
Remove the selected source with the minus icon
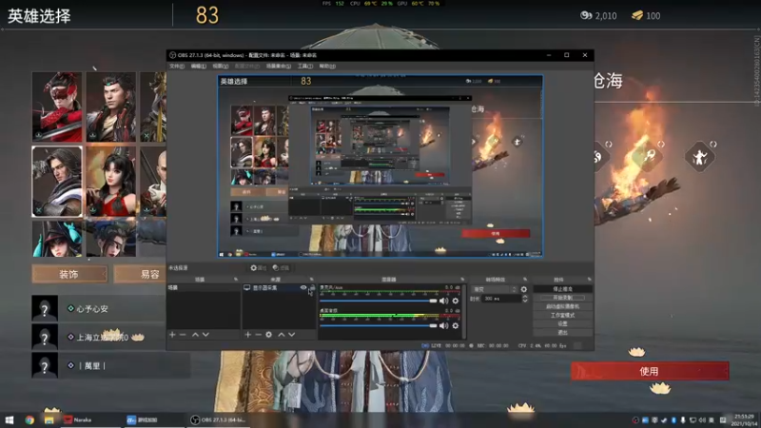[x=258, y=335]
